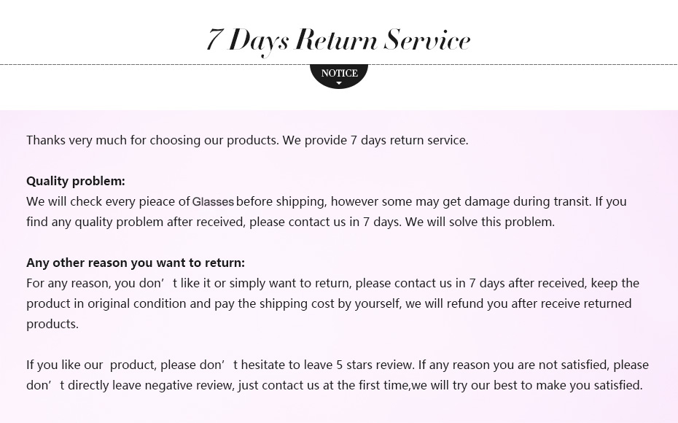Click the small arrow under NOTICE
The height and width of the screenshot is (423, 678).
339,84
